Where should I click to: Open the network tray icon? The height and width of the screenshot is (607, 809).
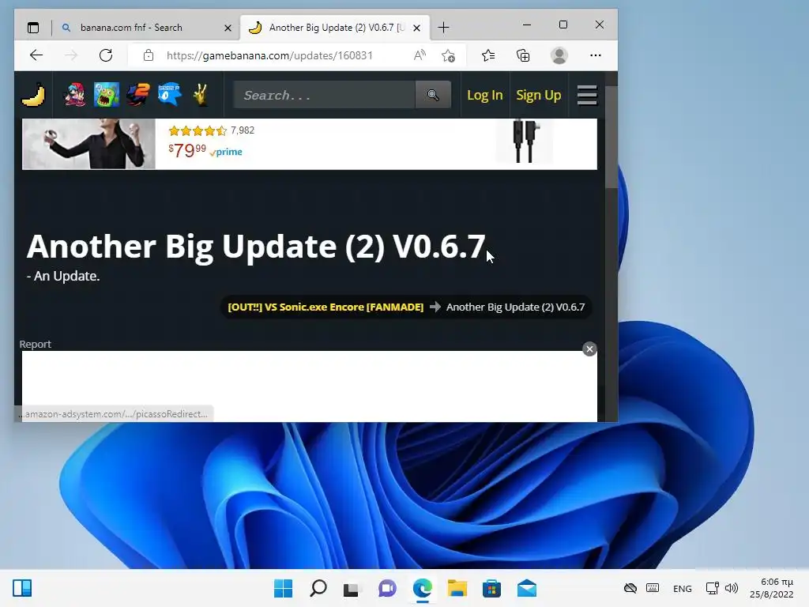[712, 588]
